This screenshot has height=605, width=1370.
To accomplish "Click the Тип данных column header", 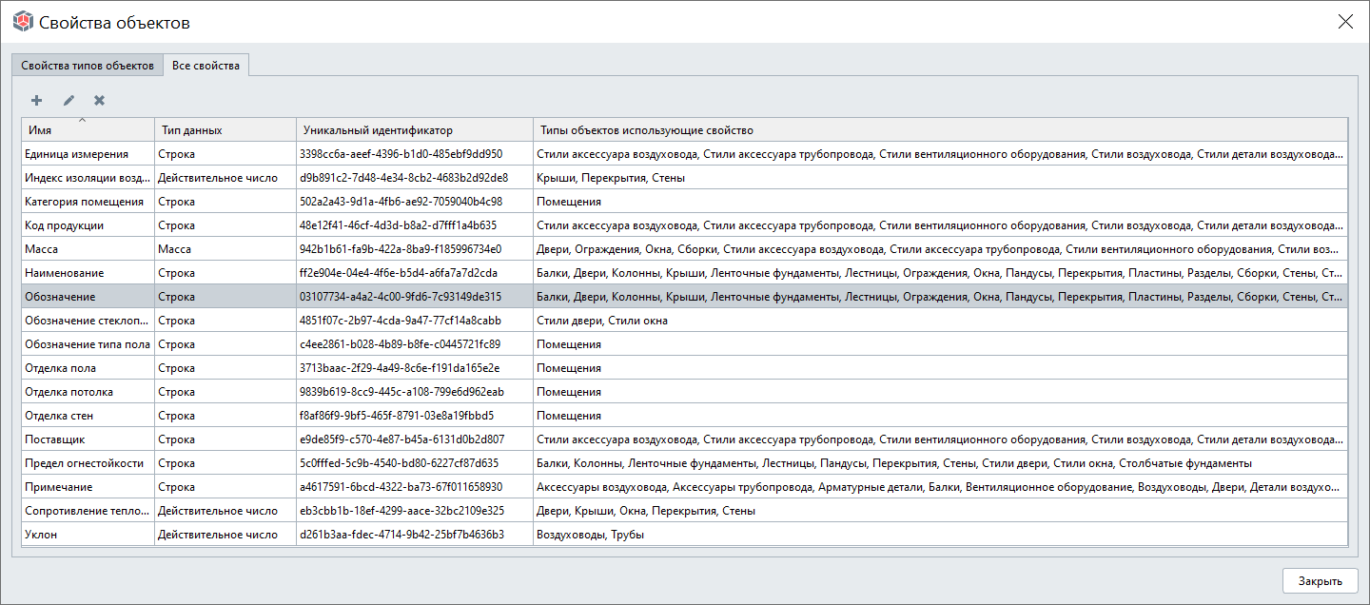I will tap(225, 129).
